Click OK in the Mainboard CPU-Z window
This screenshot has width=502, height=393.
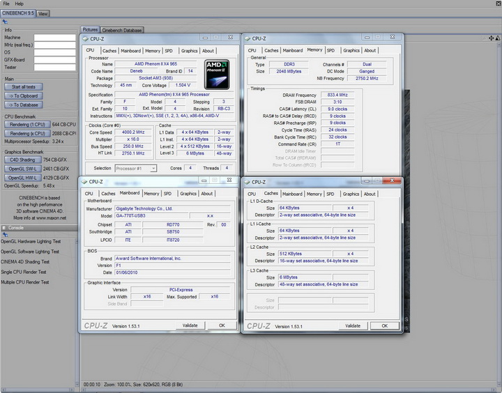click(x=222, y=325)
